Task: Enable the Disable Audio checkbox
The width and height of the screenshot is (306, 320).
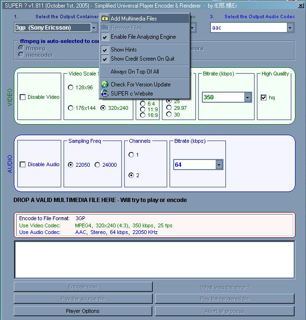Action: click(x=23, y=165)
